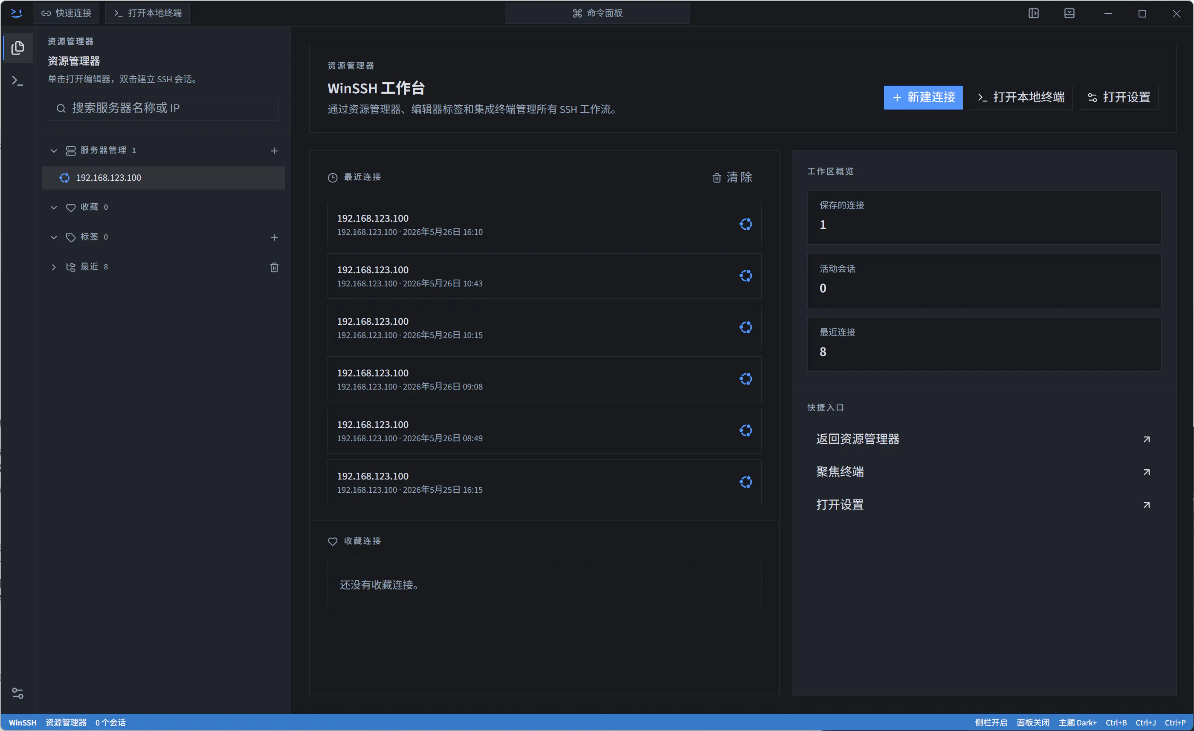Collapse the 标签 tree section
Image resolution: width=1194 pixels, height=731 pixels.
pos(54,237)
